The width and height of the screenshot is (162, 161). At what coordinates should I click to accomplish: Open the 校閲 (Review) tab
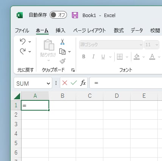[x=155, y=31]
